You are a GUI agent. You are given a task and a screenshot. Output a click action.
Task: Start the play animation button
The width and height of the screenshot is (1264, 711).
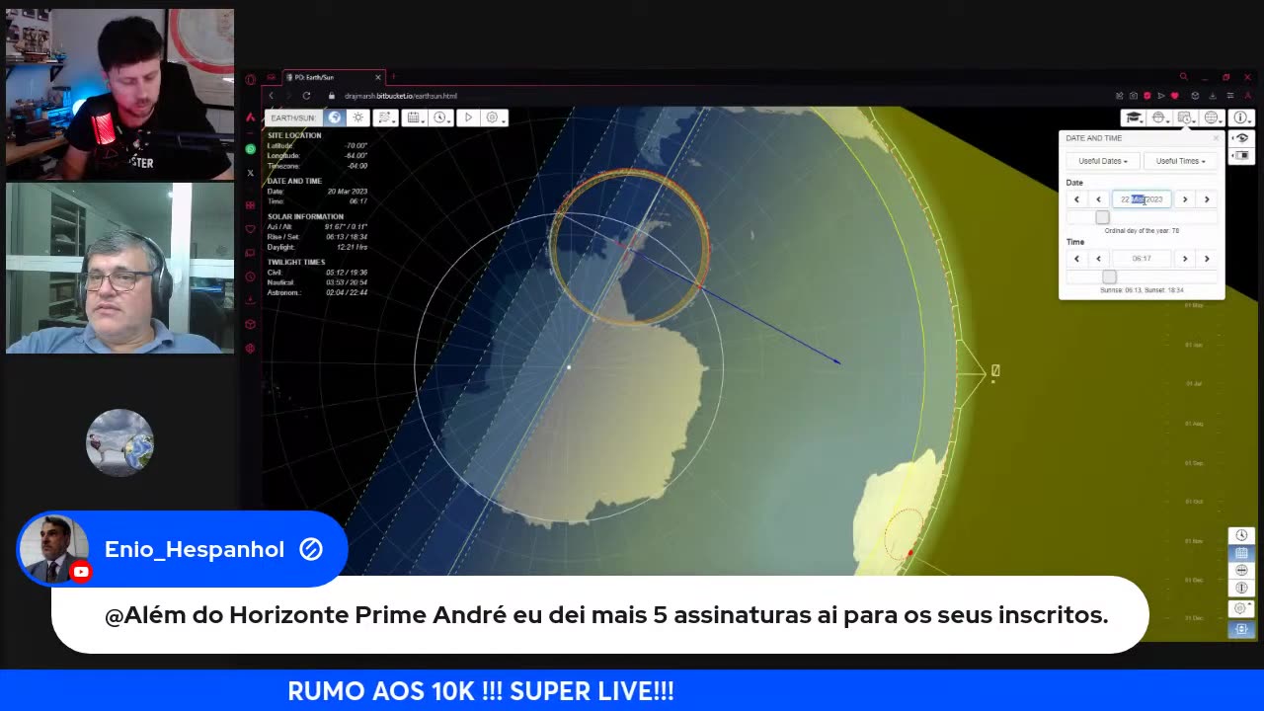(x=468, y=118)
